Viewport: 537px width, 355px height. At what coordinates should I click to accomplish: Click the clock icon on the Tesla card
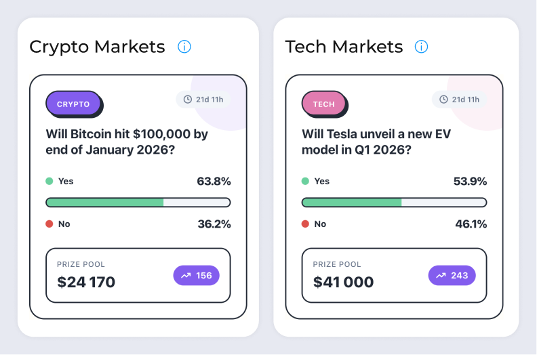coord(443,100)
